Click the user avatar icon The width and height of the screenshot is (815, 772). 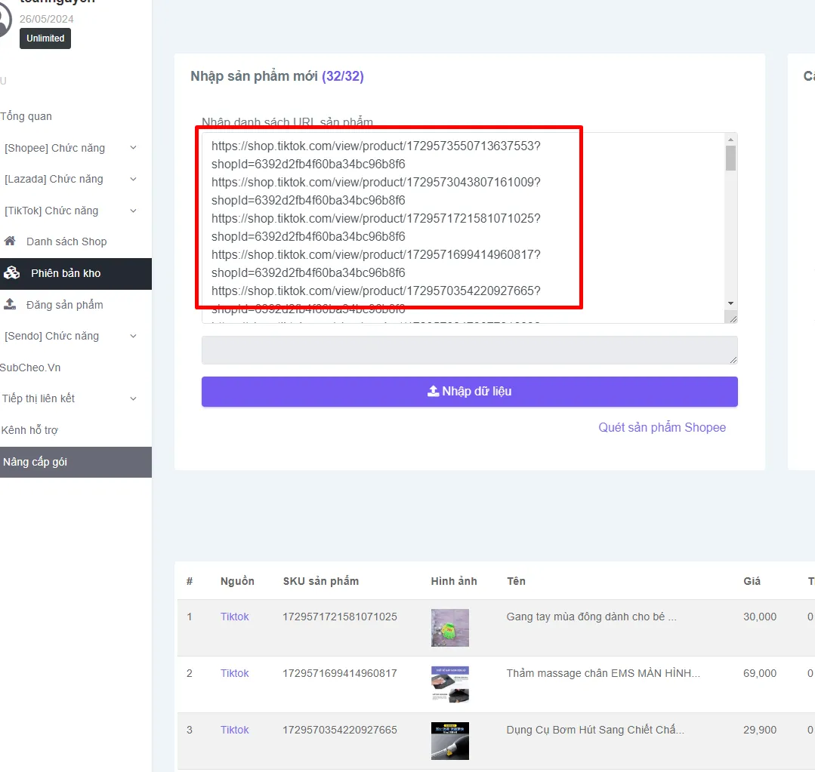(5, 21)
